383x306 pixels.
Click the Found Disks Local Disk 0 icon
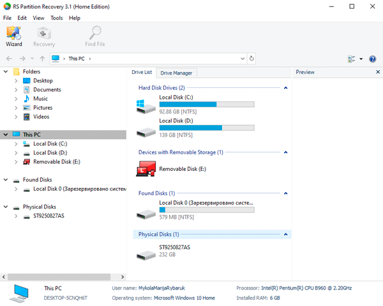click(146, 214)
